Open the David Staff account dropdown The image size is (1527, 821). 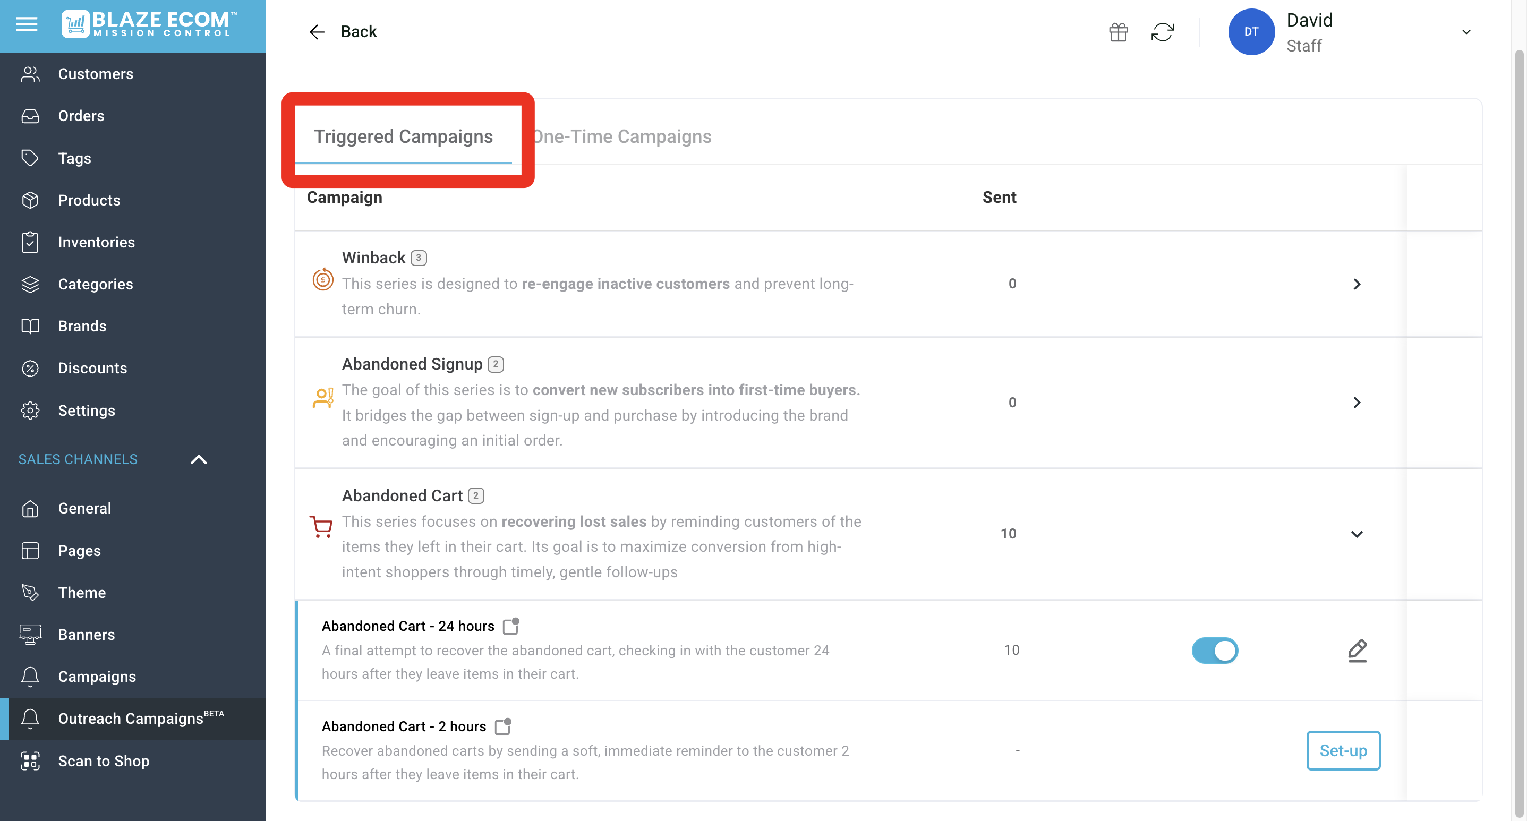point(1466,32)
